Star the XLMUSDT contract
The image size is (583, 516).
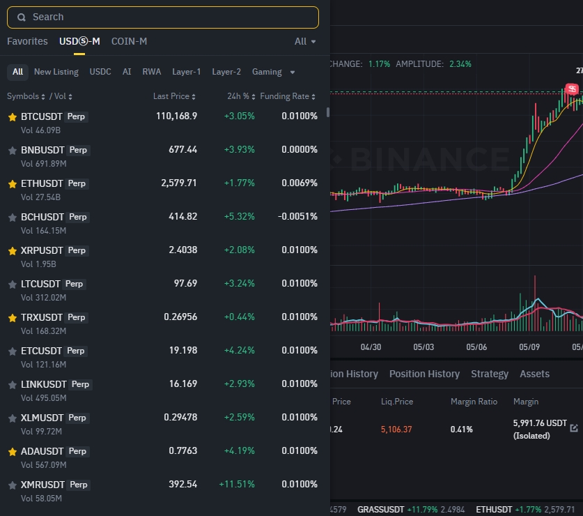tap(13, 418)
